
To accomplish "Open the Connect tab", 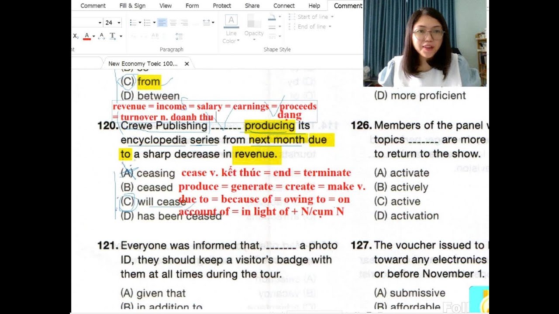I will click(284, 6).
